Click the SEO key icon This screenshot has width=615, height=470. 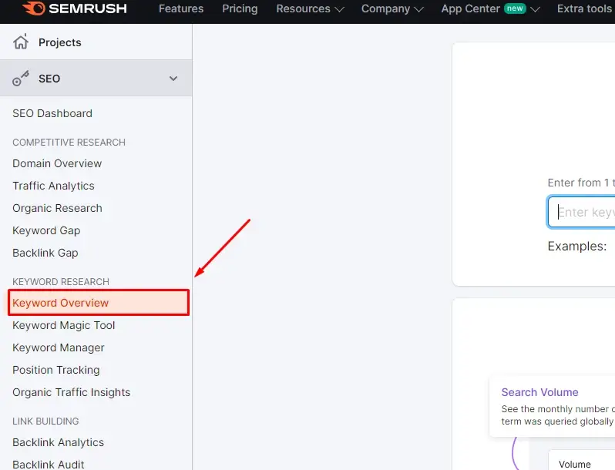pyautogui.click(x=20, y=79)
